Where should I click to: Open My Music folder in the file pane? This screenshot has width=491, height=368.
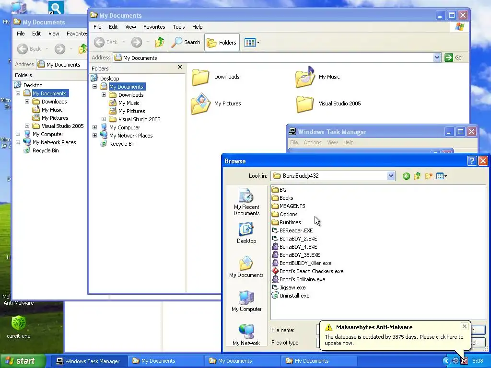coord(317,77)
